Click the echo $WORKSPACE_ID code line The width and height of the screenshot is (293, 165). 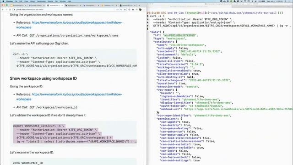(28, 163)
